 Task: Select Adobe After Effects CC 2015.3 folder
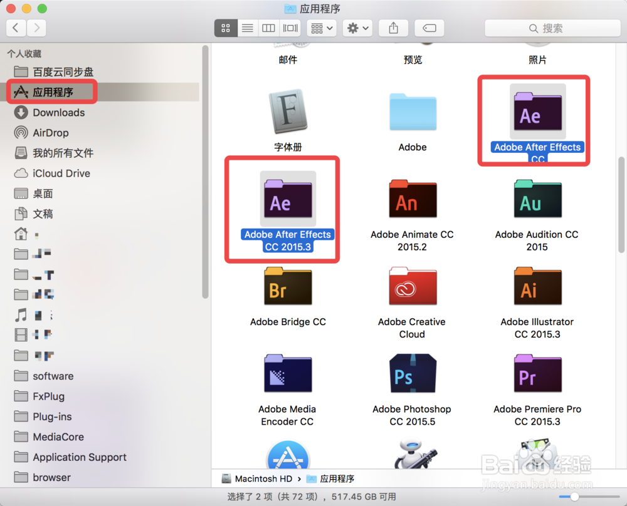pos(288,199)
